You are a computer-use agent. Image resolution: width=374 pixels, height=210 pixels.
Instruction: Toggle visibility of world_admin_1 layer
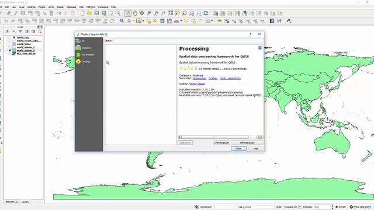click(x=10, y=47)
